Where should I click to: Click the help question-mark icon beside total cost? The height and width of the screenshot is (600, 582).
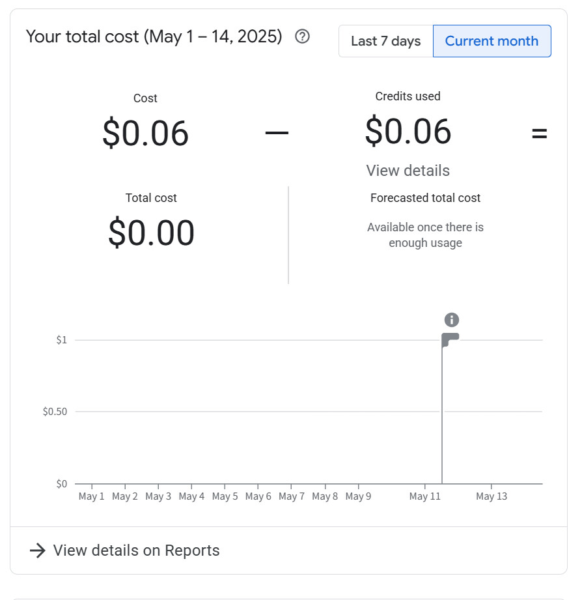tap(302, 36)
